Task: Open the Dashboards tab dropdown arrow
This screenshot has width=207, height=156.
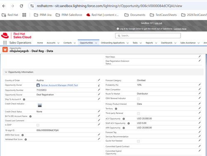Action: [x=176, y=43]
